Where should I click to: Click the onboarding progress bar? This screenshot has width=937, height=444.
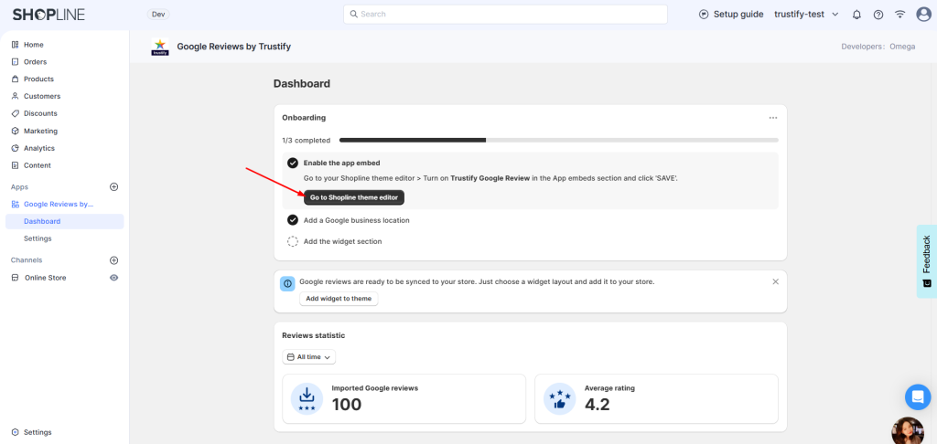click(x=559, y=141)
